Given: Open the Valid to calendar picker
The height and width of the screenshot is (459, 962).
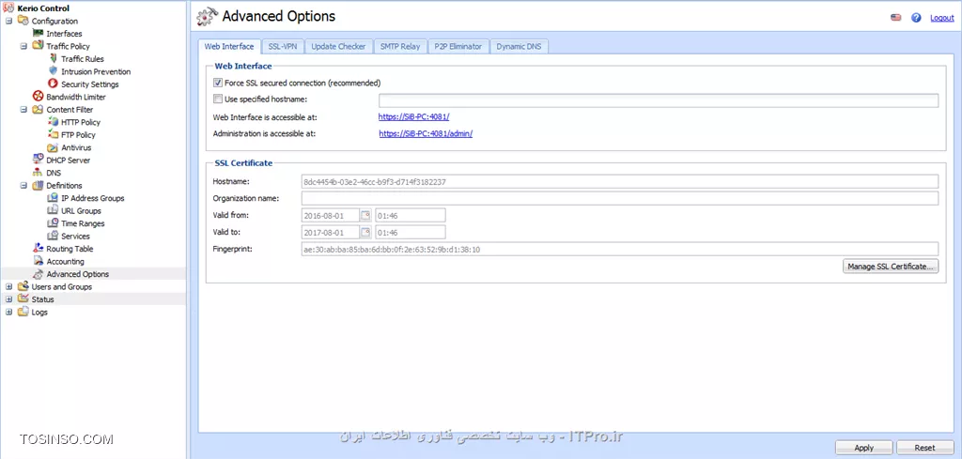Looking at the screenshot, I should 365,232.
